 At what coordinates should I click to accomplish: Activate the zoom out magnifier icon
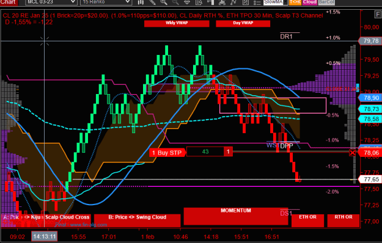pyautogui.click(x=175, y=2)
